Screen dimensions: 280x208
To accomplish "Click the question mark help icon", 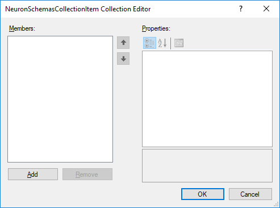I will (x=241, y=9).
